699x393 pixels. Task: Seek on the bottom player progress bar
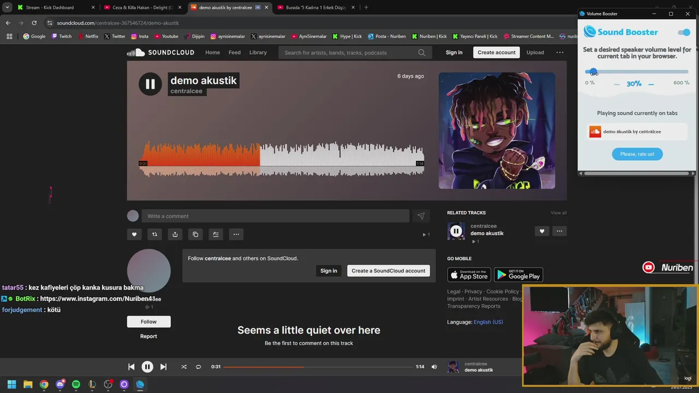[318, 367]
